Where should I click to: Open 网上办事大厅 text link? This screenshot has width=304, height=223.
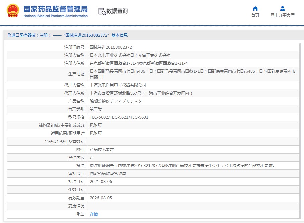click(x=282, y=15)
